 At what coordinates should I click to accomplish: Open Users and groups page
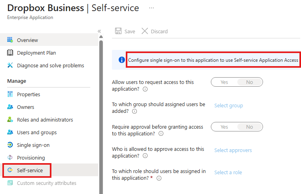click(x=49, y=132)
